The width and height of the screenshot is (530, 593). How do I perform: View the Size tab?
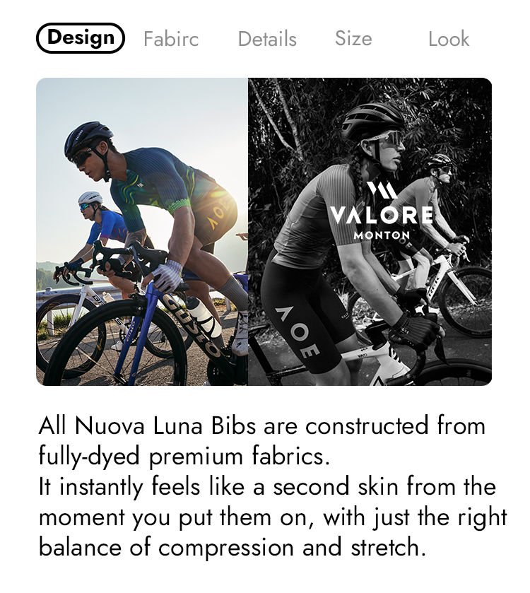click(354, 40)
